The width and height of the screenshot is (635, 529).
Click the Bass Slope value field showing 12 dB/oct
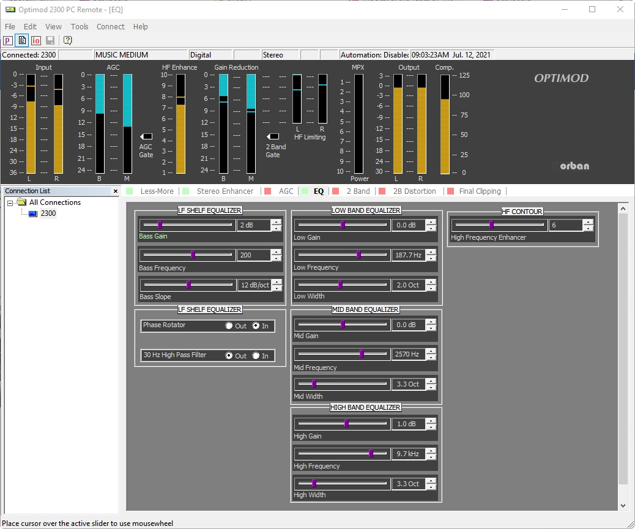coord(254,285)
